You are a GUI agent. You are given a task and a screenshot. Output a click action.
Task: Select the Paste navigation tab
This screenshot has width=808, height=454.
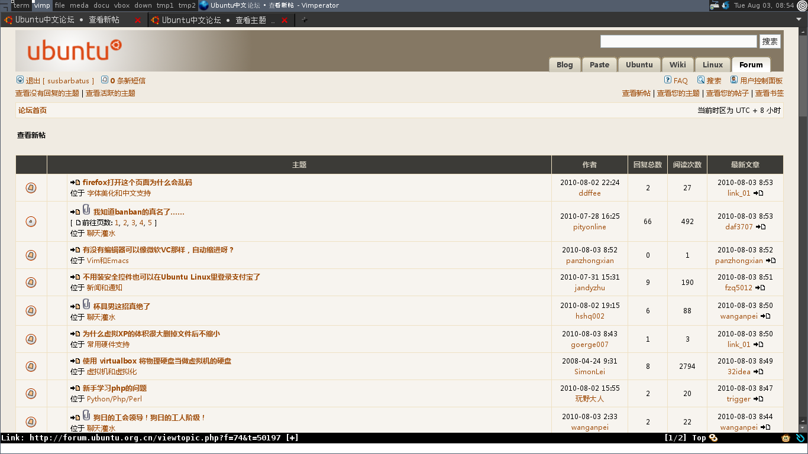point(599,64)
